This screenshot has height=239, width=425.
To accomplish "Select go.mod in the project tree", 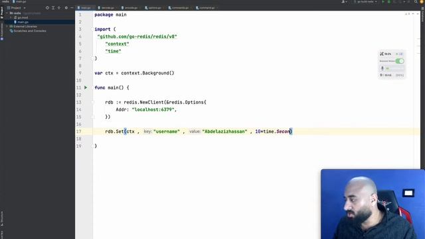I will [23, 18].
